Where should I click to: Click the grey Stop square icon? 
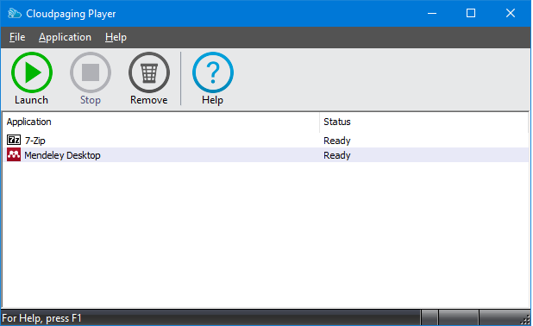[91, 72]
